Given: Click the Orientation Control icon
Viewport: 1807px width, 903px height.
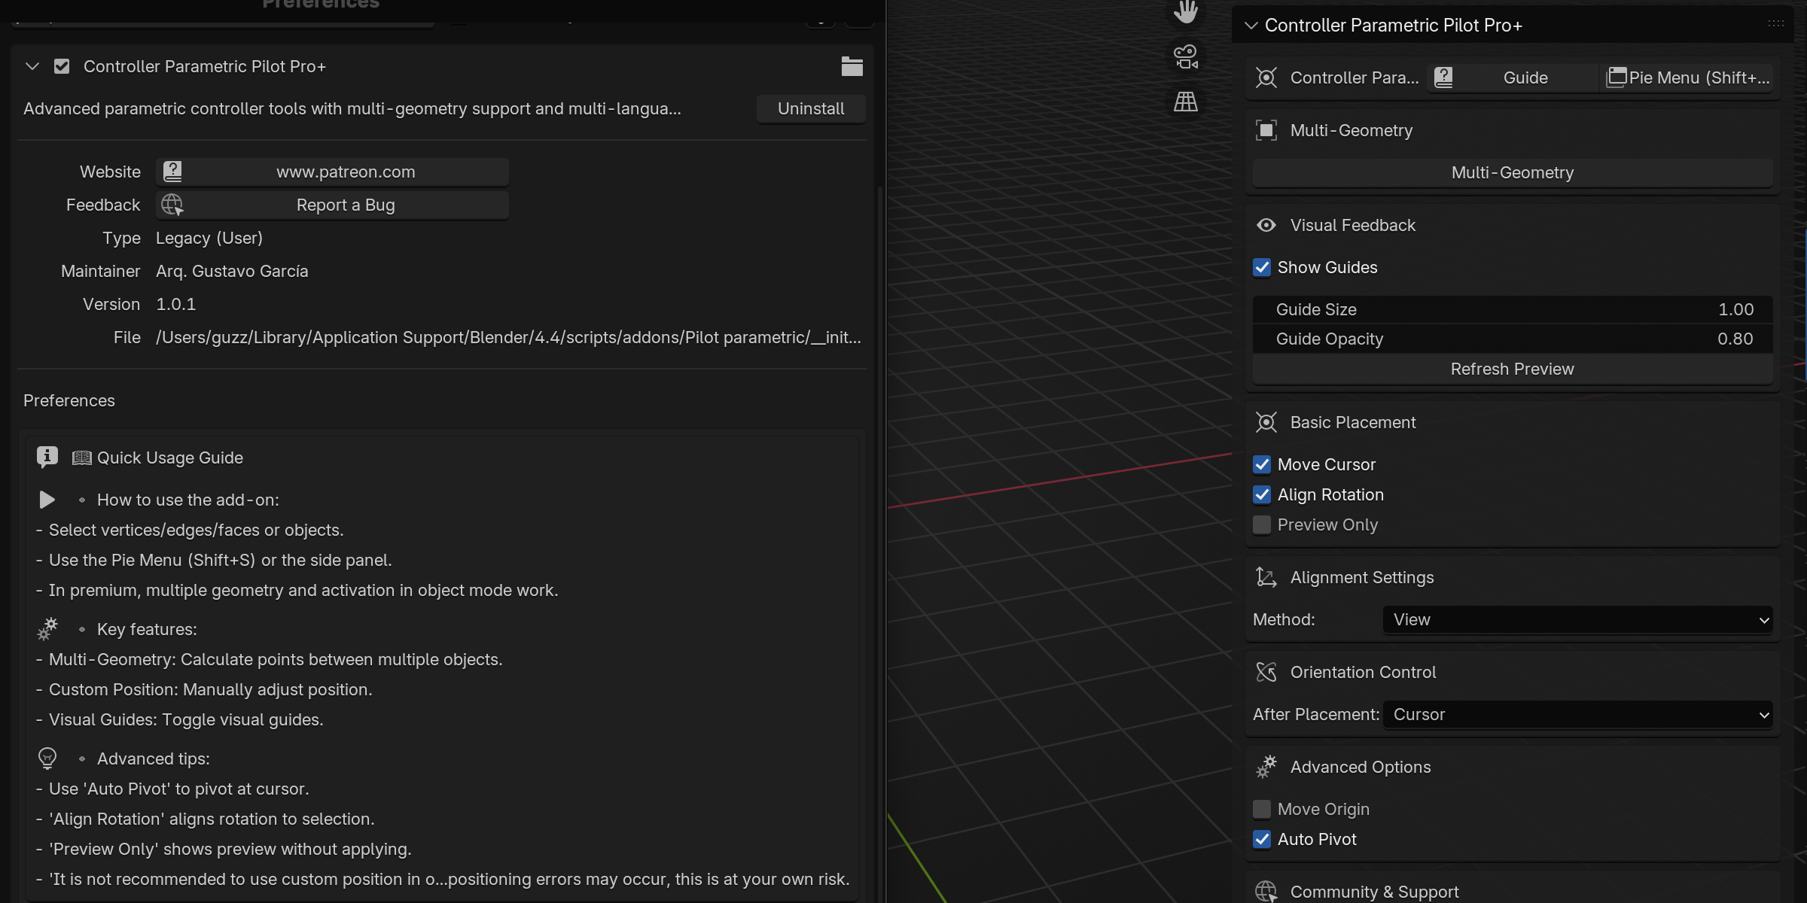Looking at the screenshot, I should (1266, 672).
